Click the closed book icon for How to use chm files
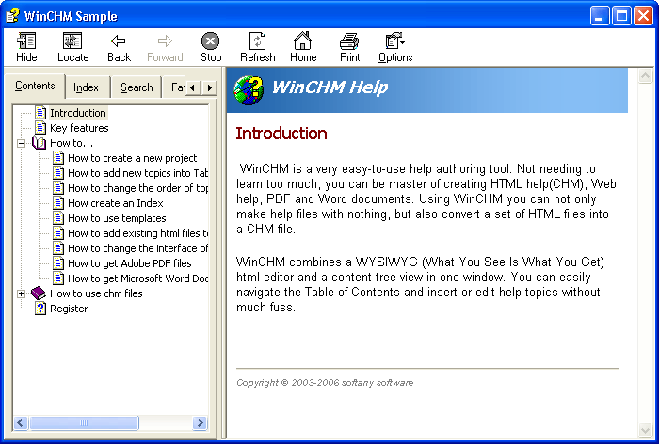 [x=39, y=293]
